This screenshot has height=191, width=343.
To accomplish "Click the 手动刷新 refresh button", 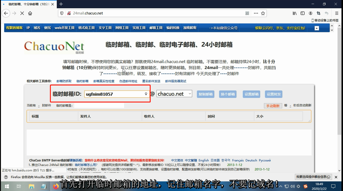I will tap(273, 106).
